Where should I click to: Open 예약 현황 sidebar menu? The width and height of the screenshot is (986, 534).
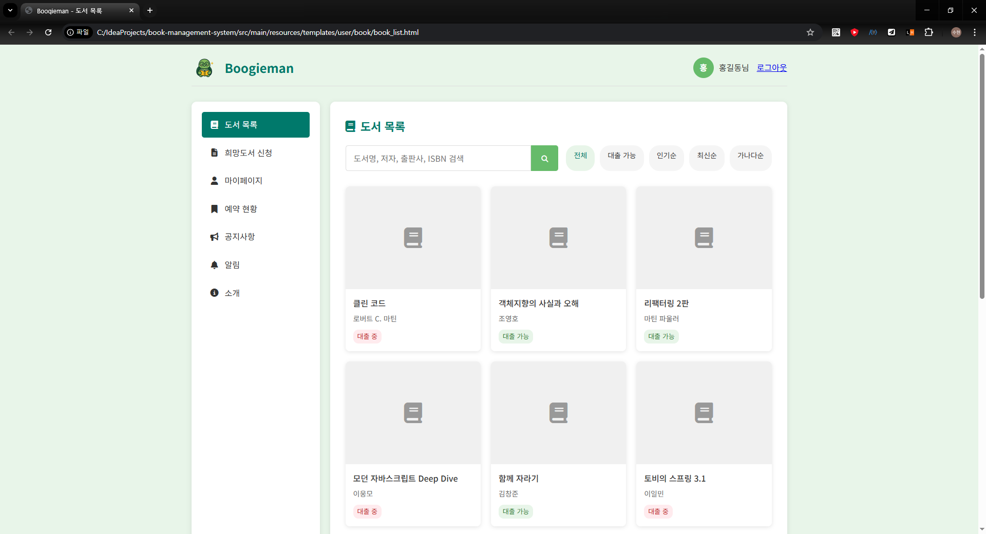pos(241,209)
